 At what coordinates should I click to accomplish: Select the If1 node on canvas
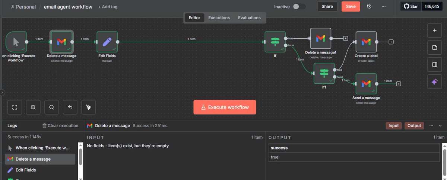click(x=324, y=73)
